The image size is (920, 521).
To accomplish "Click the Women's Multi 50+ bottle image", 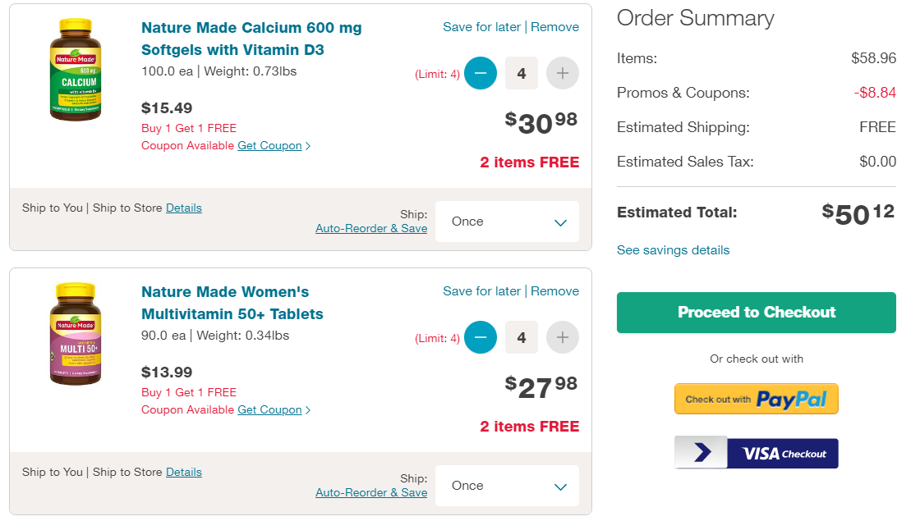I will (x=75, y=334).
